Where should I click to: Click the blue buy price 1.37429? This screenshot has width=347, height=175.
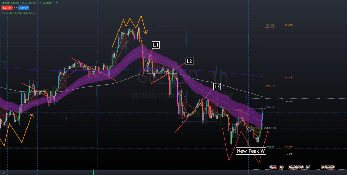(23, 7)
